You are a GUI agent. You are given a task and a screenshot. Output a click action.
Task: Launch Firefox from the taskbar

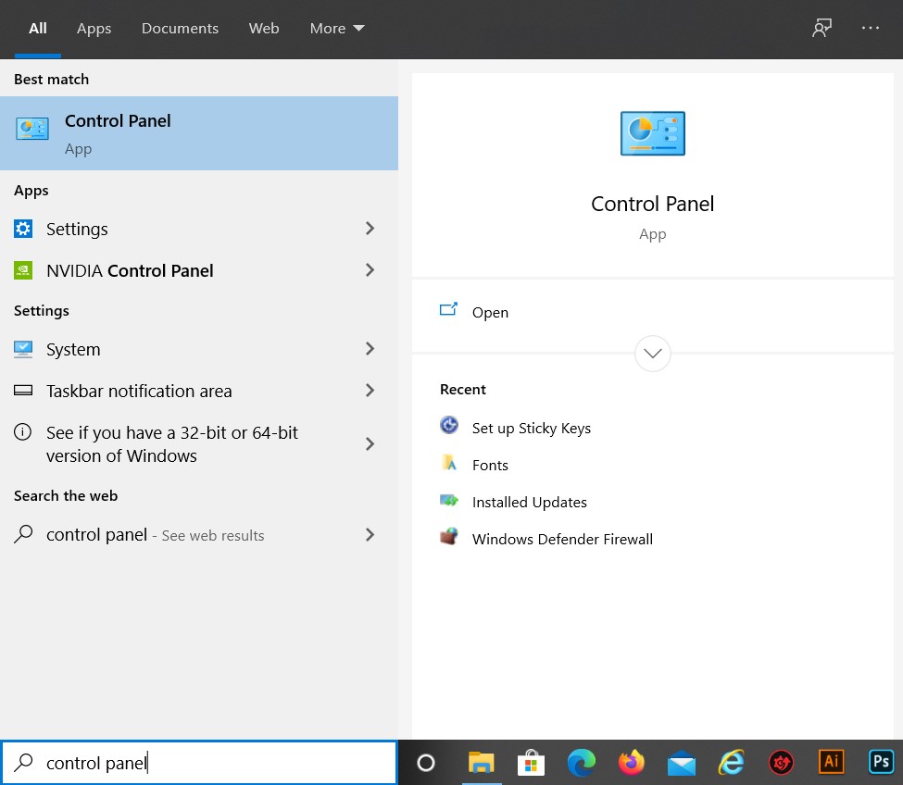632,763
